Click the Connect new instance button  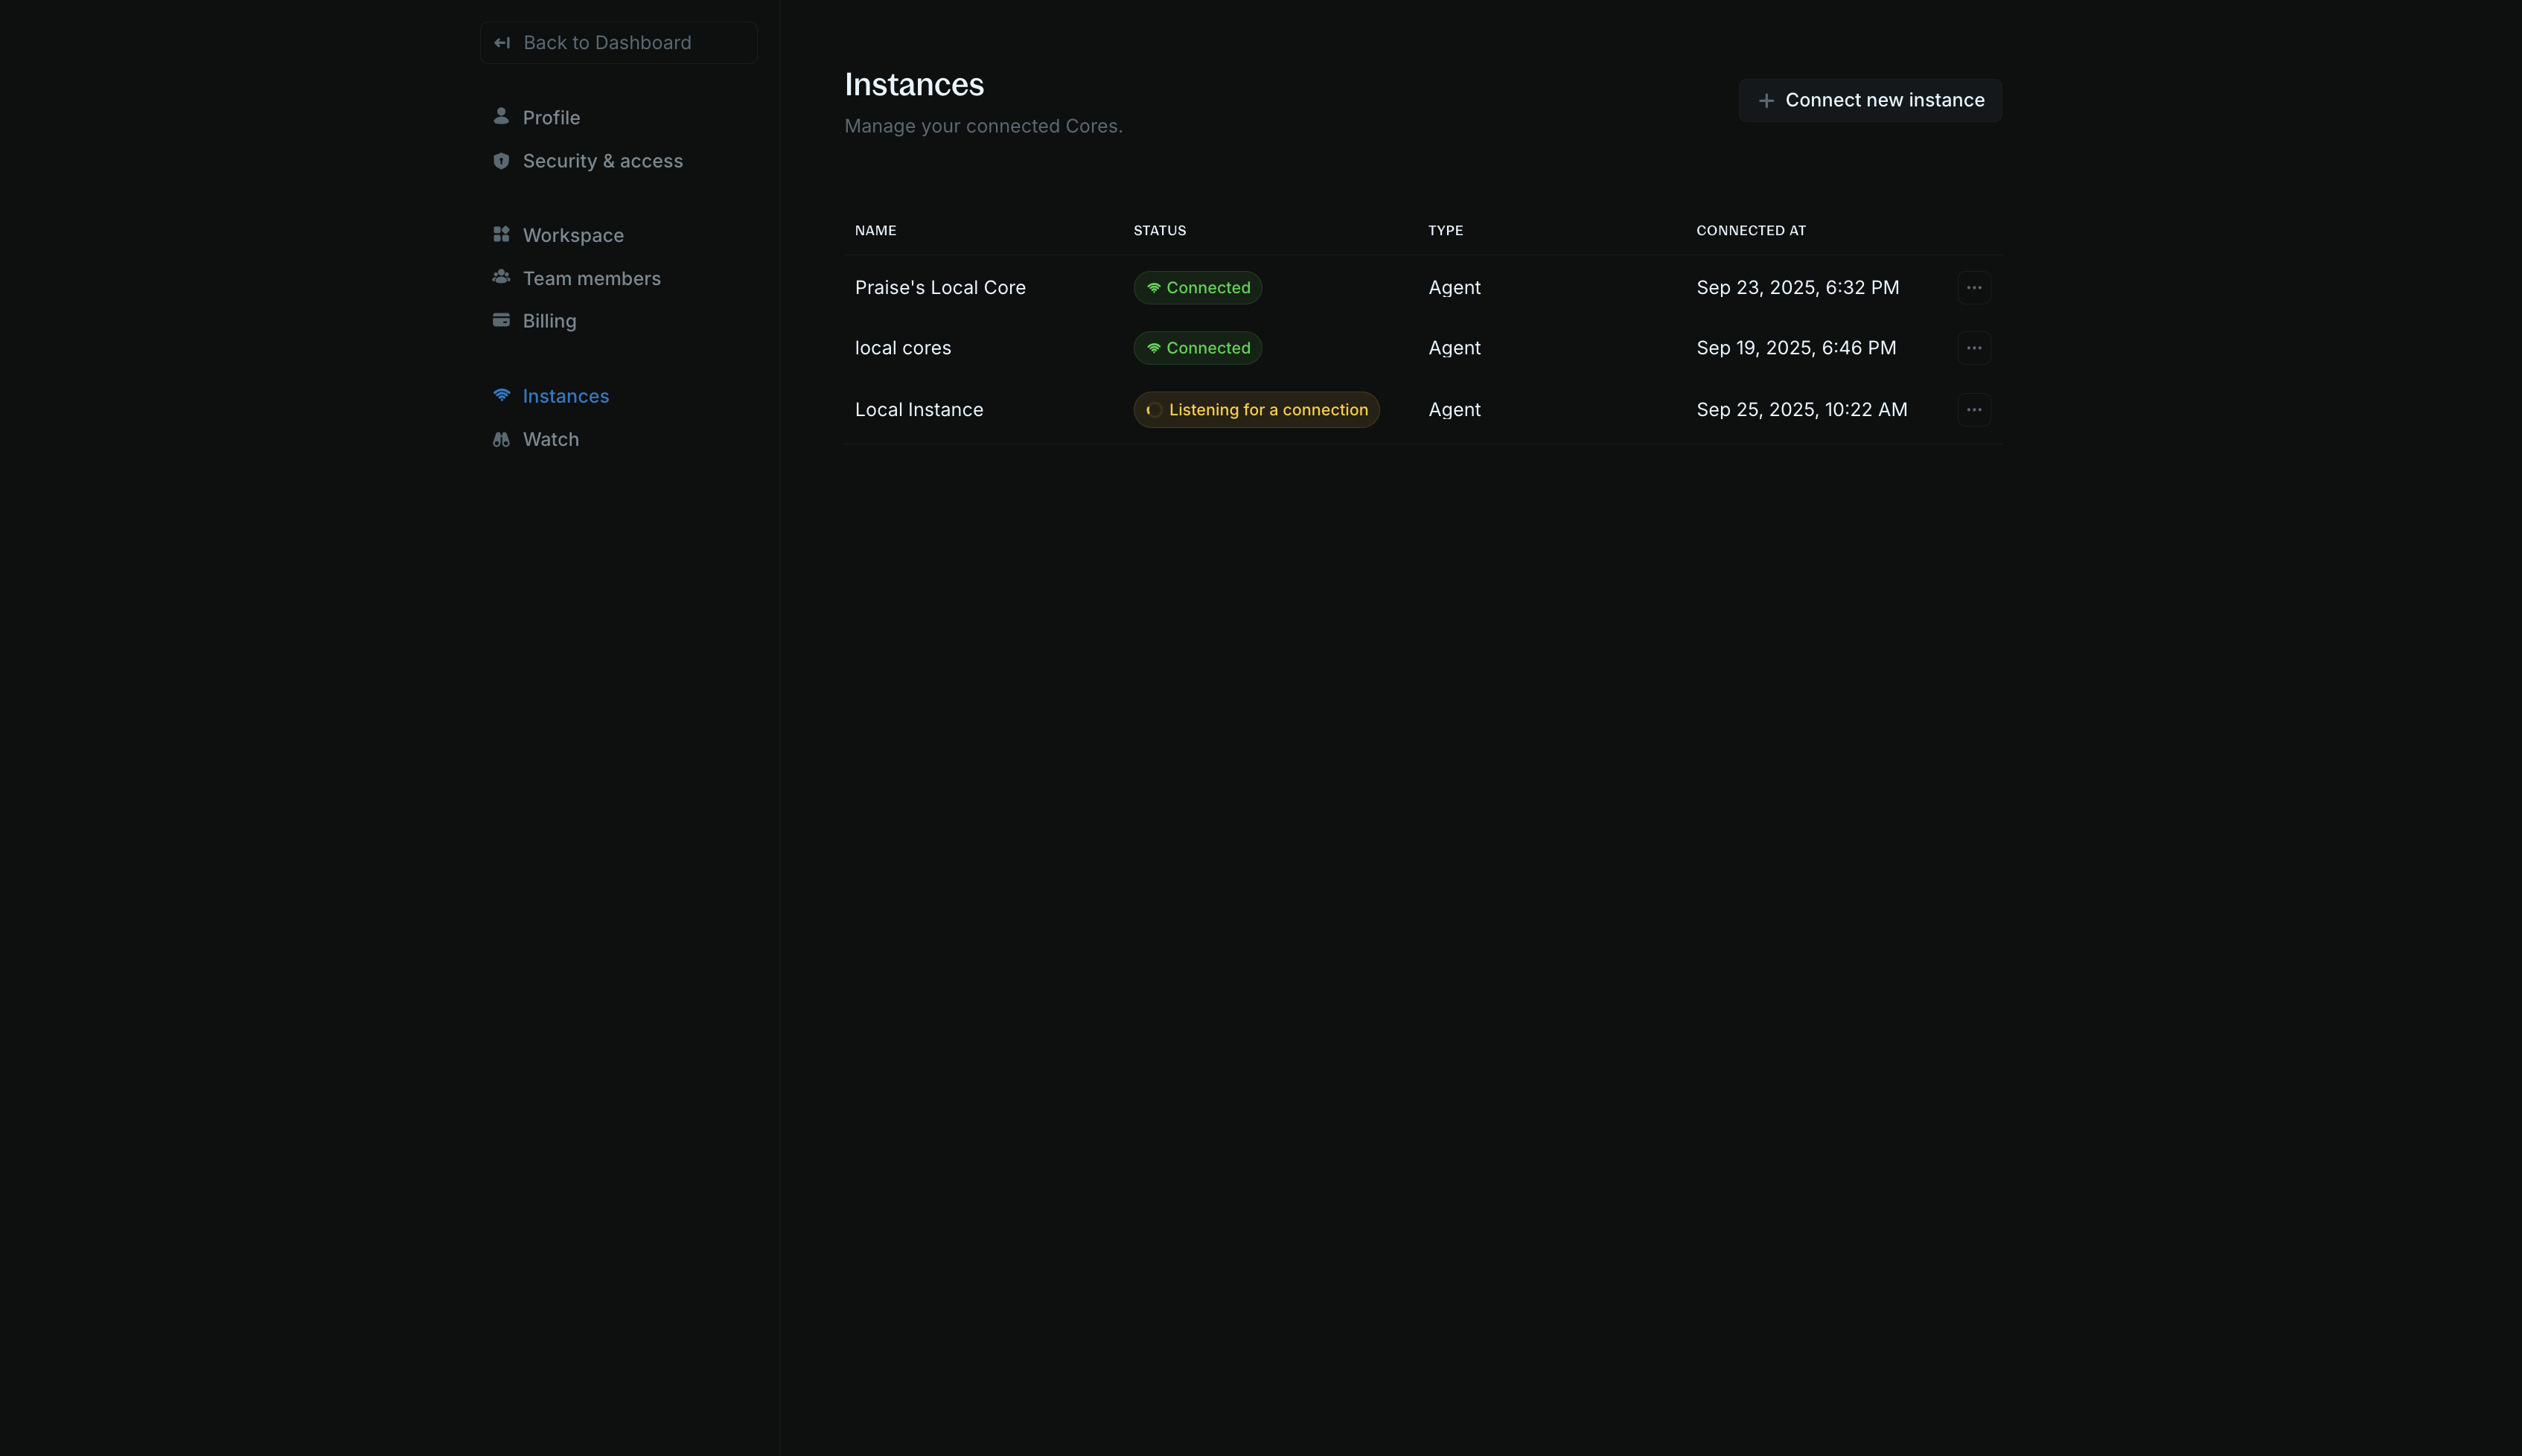coord(1870,100)
